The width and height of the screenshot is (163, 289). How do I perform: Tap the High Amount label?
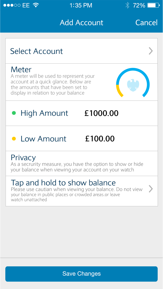pyautogui.click(x=44, y=113)
